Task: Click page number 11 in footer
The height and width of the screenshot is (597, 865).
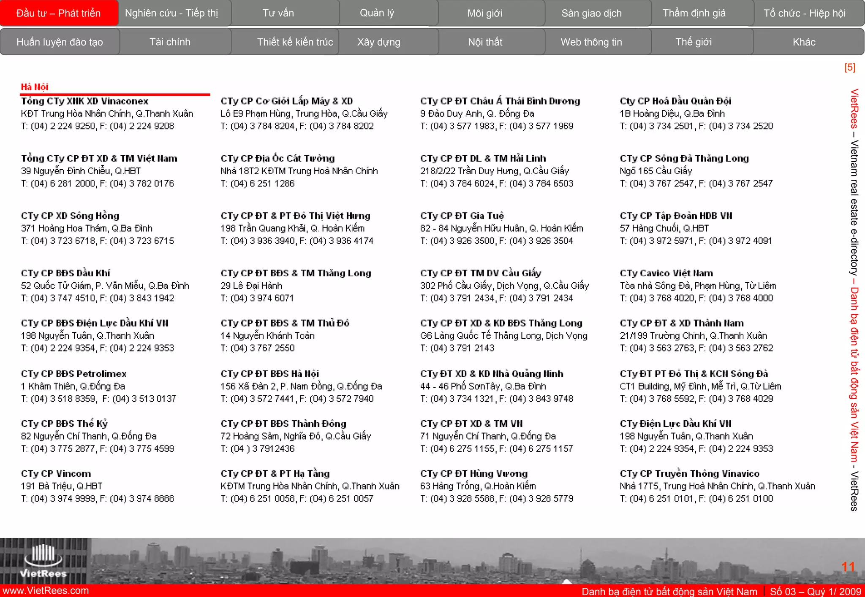Action: [849, 567]
